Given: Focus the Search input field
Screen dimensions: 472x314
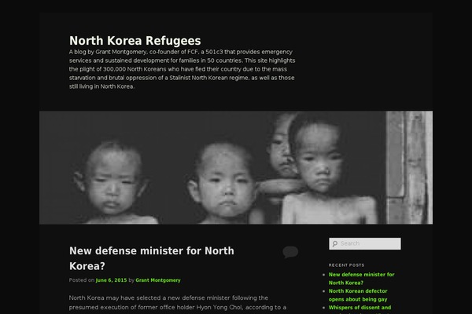Looking at the screenshot, I should point(365,243).
